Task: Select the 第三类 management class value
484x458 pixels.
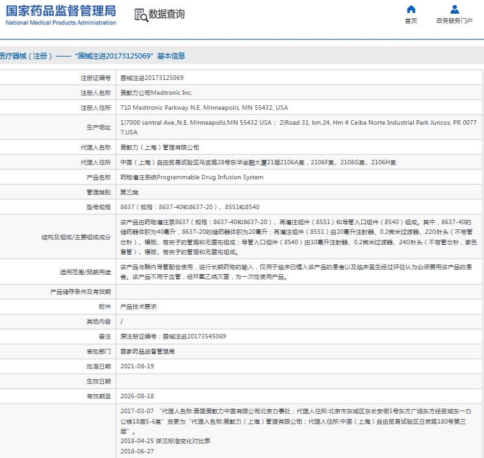Action: (129, 192)
